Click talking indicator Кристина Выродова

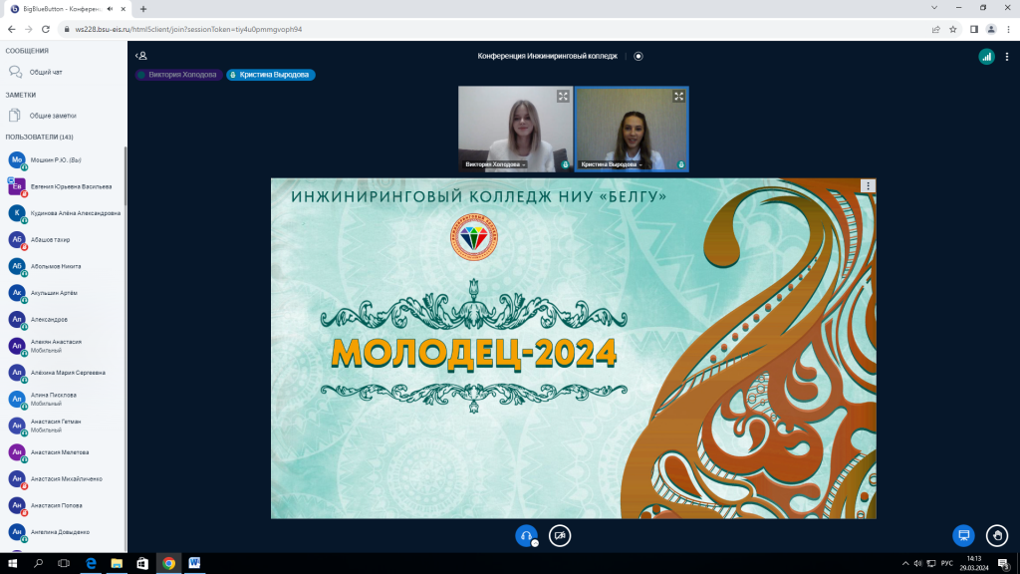pyautogui.click(x=271, y=75)
